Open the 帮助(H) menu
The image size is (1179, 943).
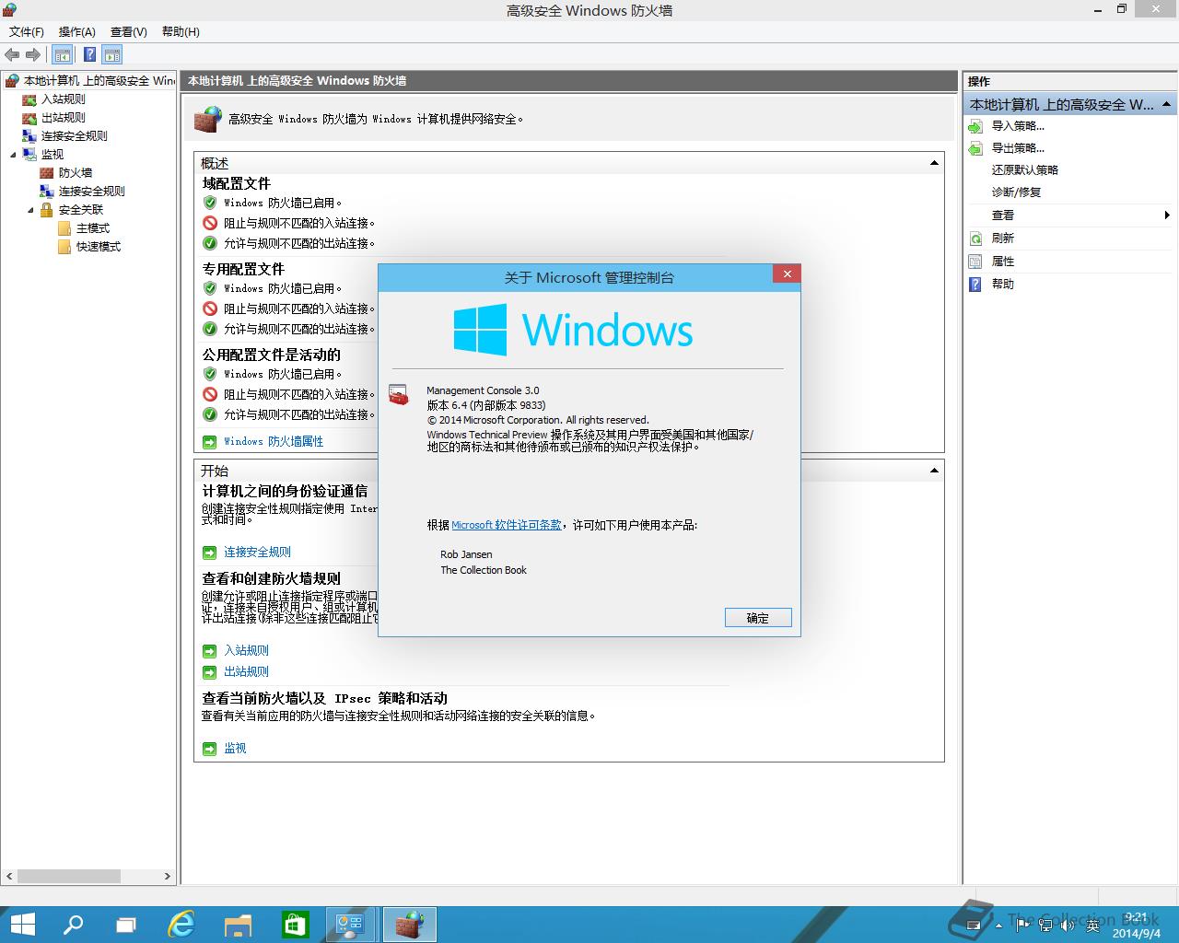(x=181, y=31)
